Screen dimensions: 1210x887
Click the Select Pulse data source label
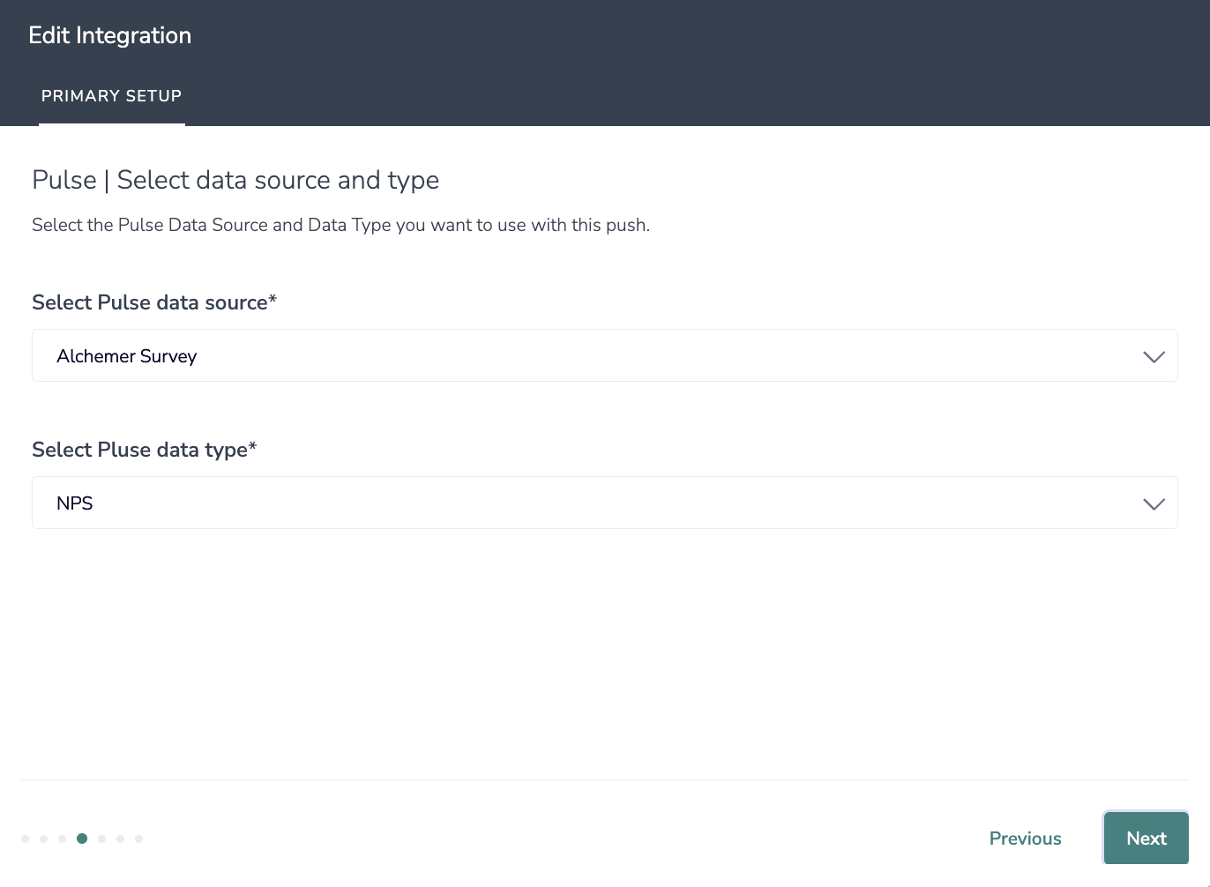154,302
